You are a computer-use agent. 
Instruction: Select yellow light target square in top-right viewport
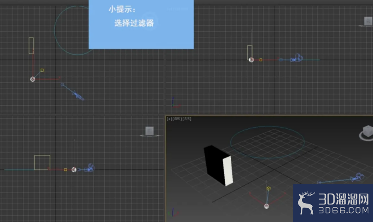(261, 60)
